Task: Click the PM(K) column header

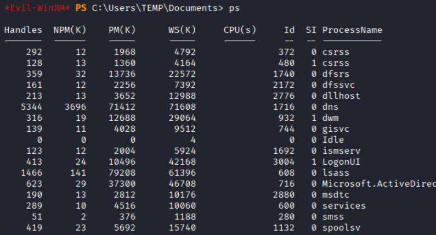Action: coord(122,30)
